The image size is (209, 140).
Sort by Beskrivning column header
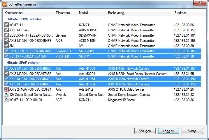[139, 13]
